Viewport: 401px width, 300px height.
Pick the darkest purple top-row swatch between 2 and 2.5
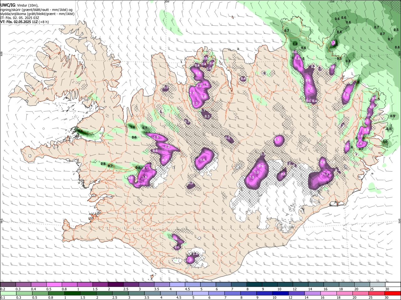(116, 285)
